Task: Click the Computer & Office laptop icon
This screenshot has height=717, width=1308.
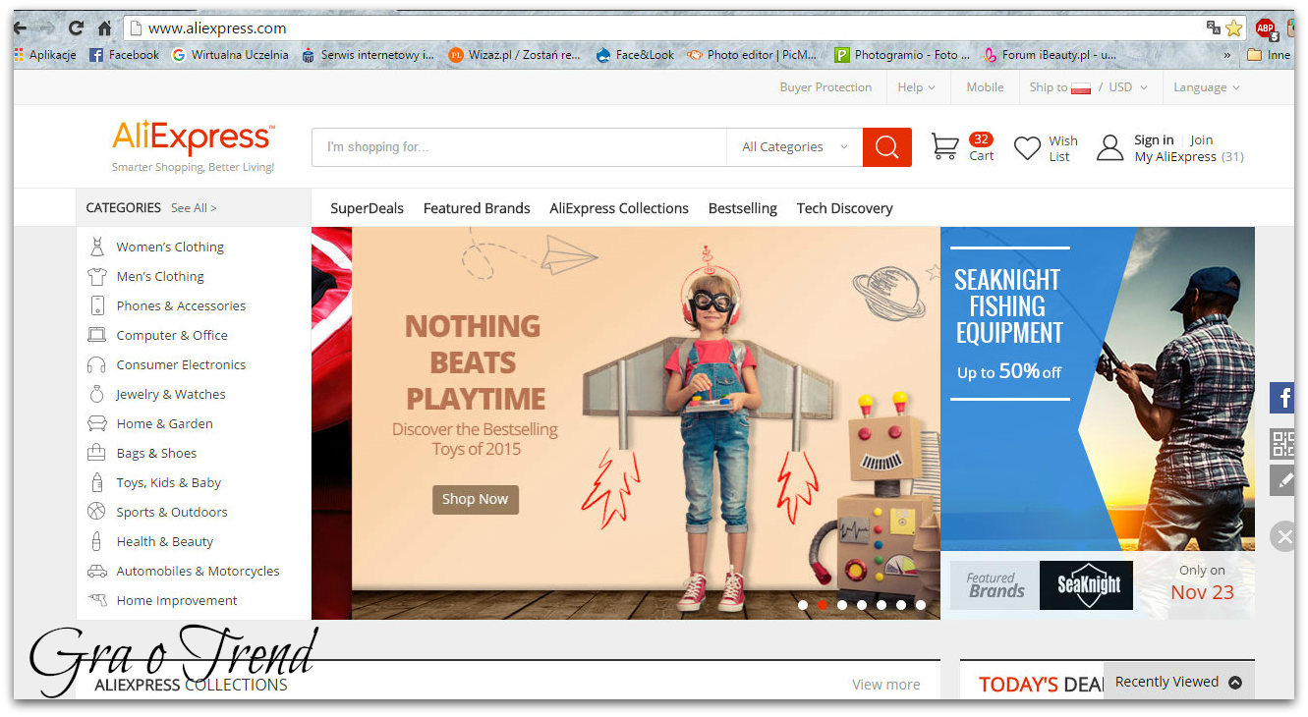Action: pos(96,335)
